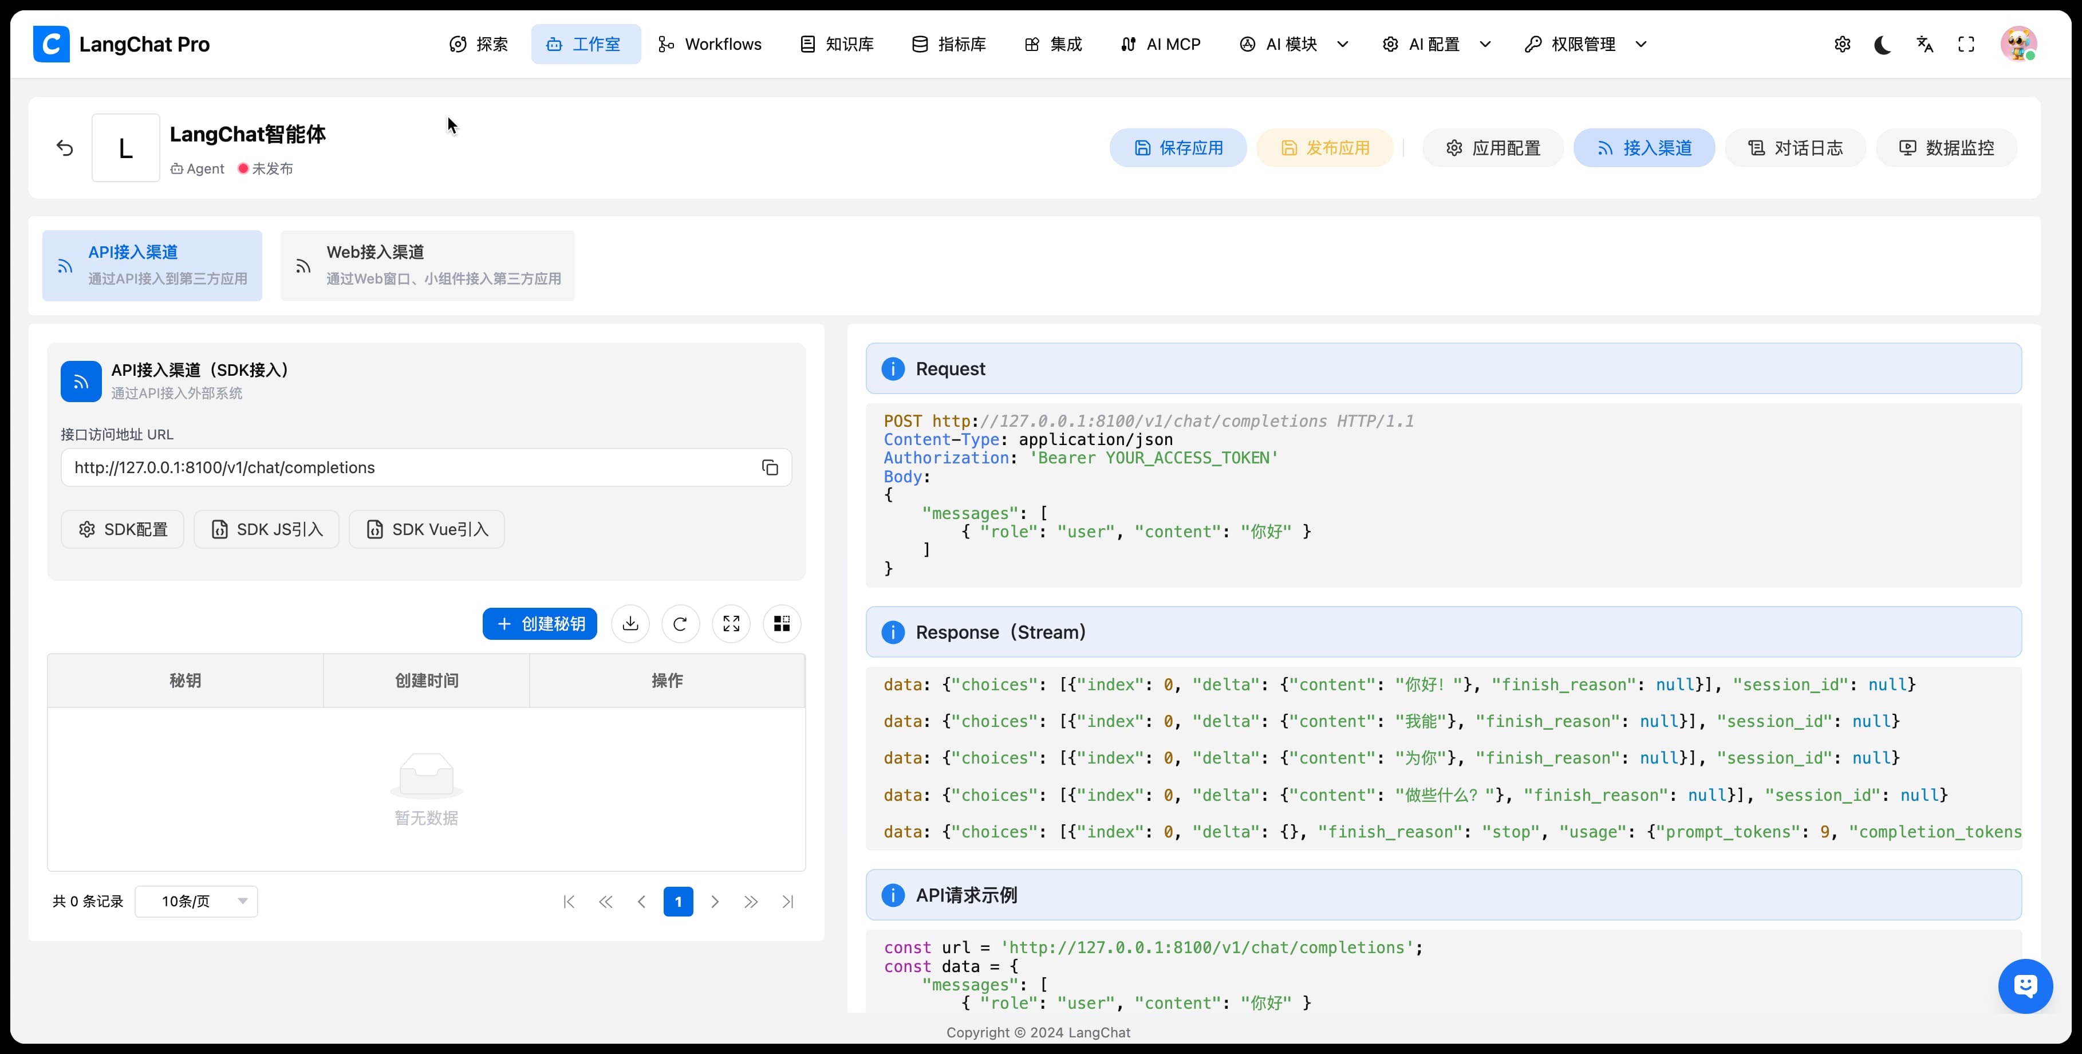This screenshot has width=2082, height=1054.
Task: Click the LangChat Pro logo icon
Action: coord(51,44)
